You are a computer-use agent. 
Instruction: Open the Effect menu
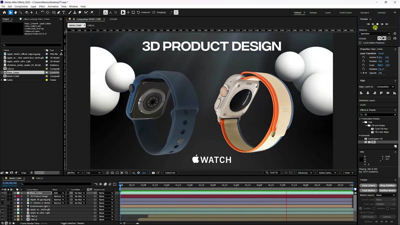[x=42, y=6]
